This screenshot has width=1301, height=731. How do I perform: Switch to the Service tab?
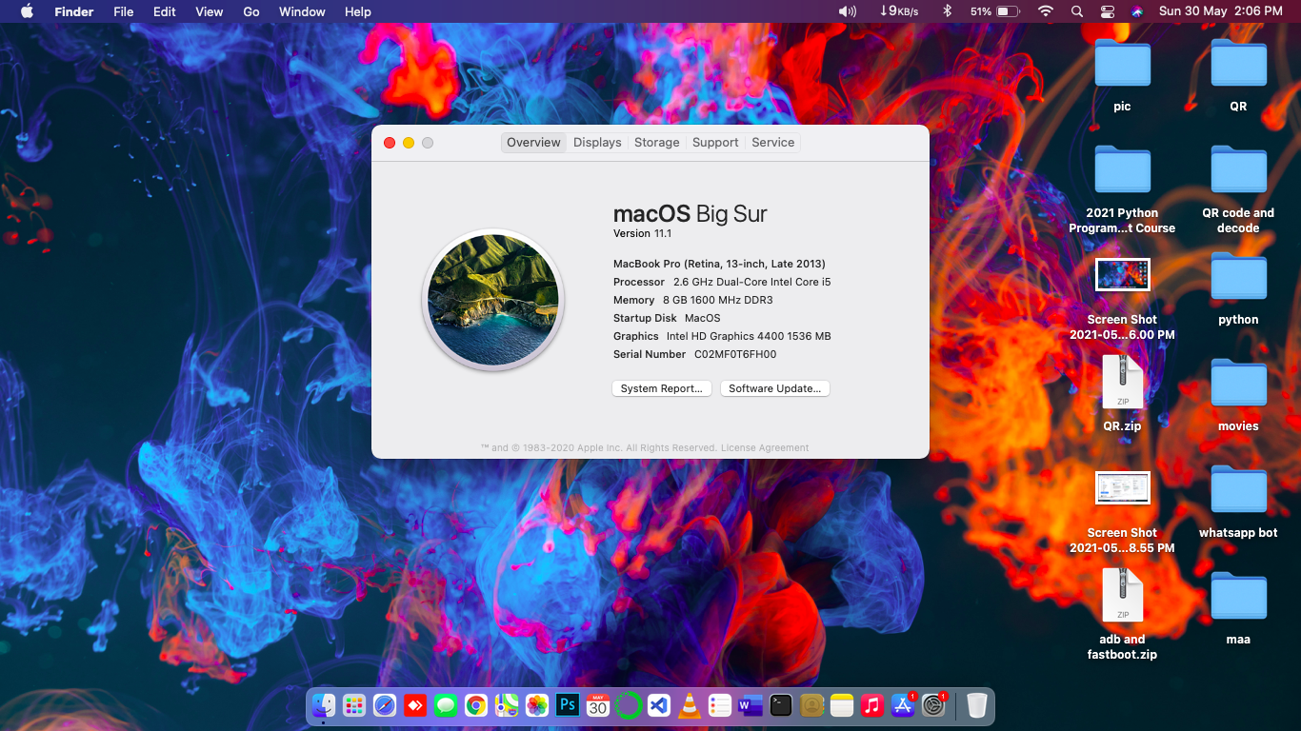[x=773, y=142]
